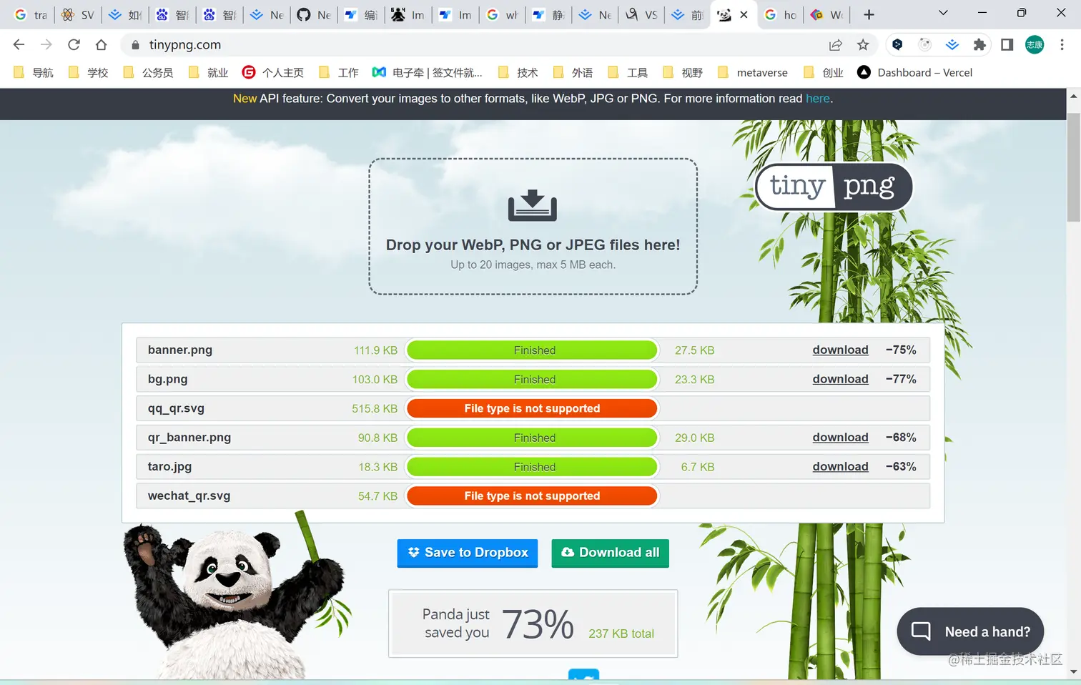The height and width of the screenshot is (685, 1081).
Task: Click the browser home icon
Action: (x=101, y=44)
